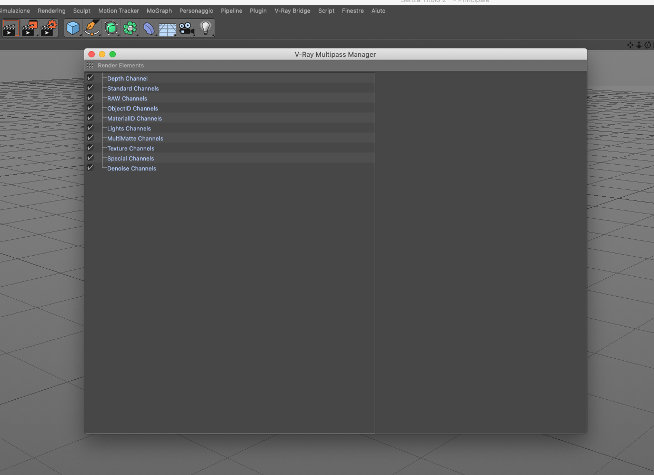The image size is (654, 475).
Task: Uncheck the Standard Channels checkbox
Action: [x=90, y=88]
